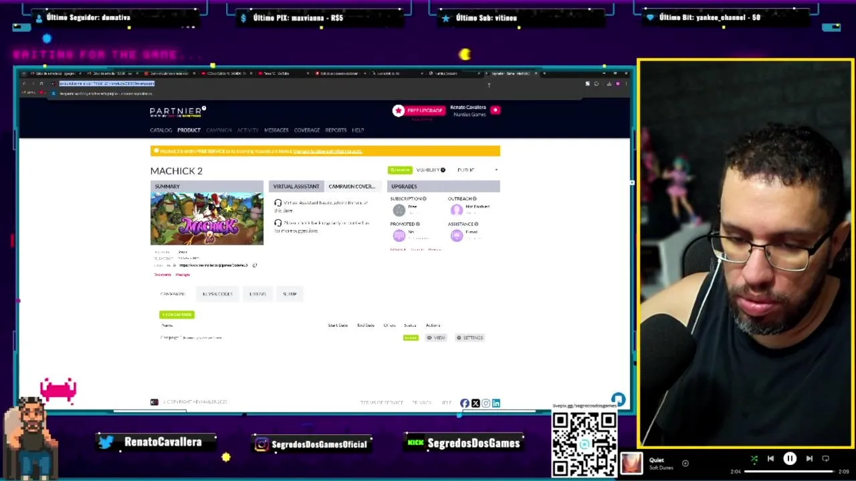Open the PUBLIC visibility dropdown
856x481 pixels.
(477, 170)
